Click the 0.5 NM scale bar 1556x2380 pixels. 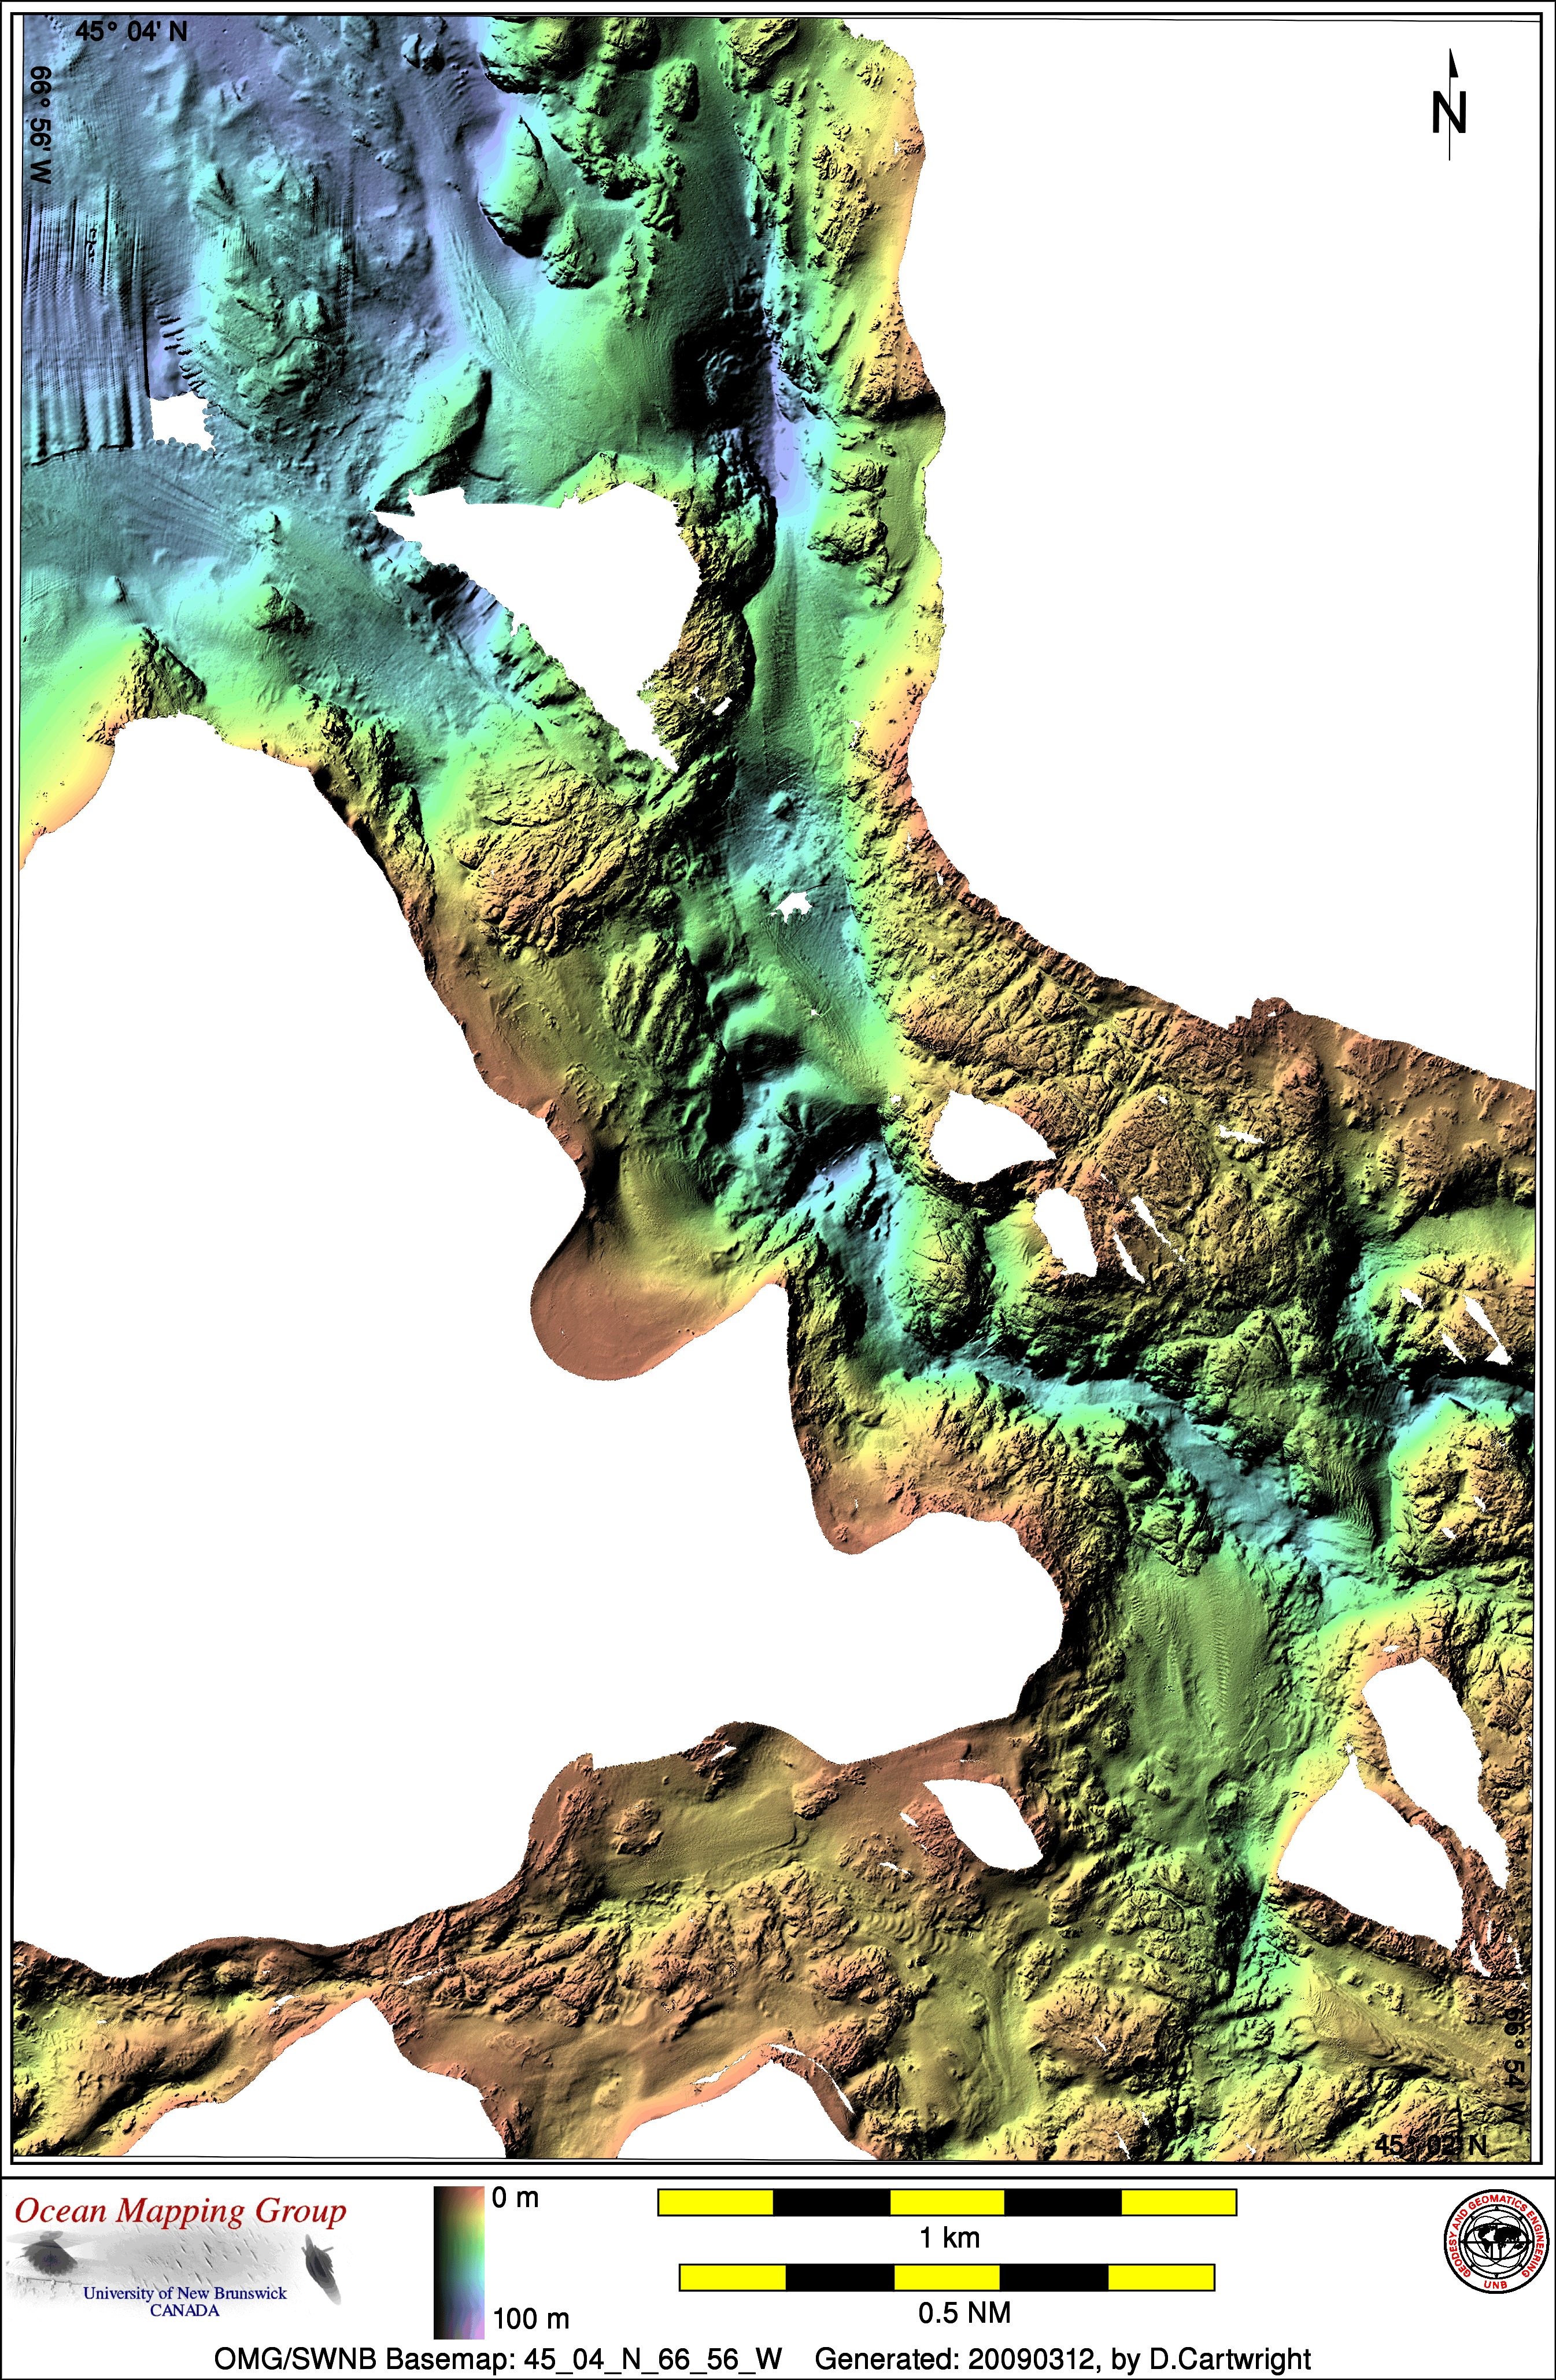(946, 2277)
